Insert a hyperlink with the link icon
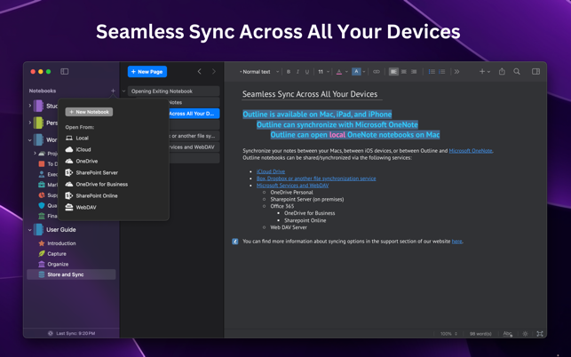Viewport: 571px width, 357px height. pyautogui.click(x=377, y=72)
